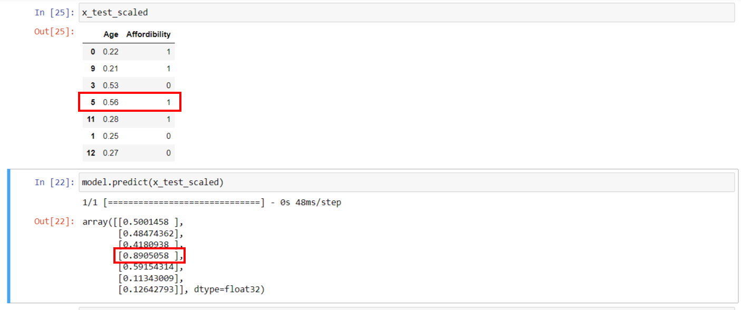Click the Out[22] output prompt
The height and width of the screenshot is (310, 741).
(x=53, y=221)
